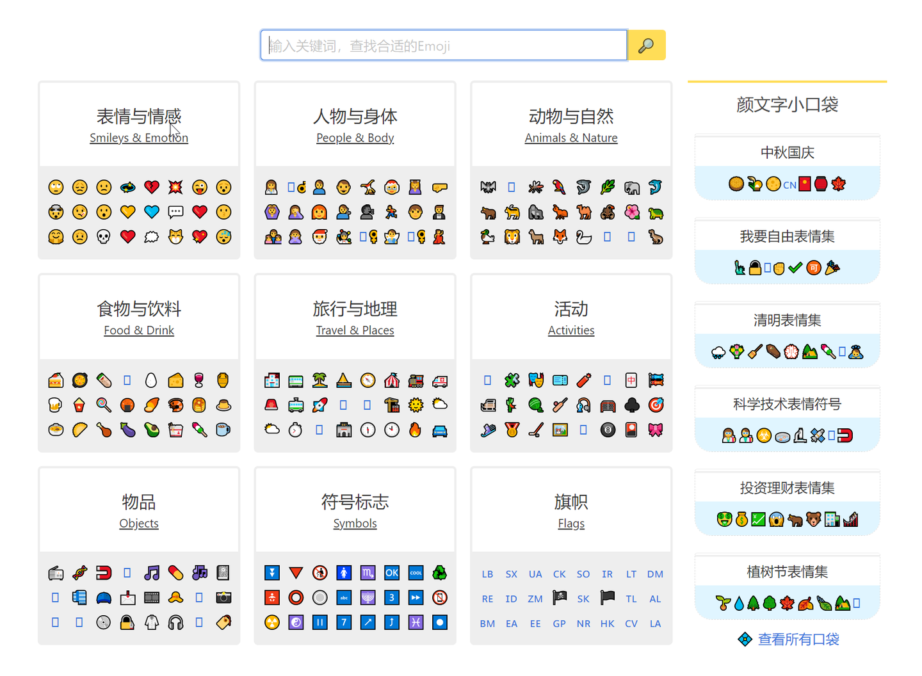922x676 pixels.
Task: Select the fox face emoji in Animals & Nature
Action: pyautogui.click(x=560, y=237)
